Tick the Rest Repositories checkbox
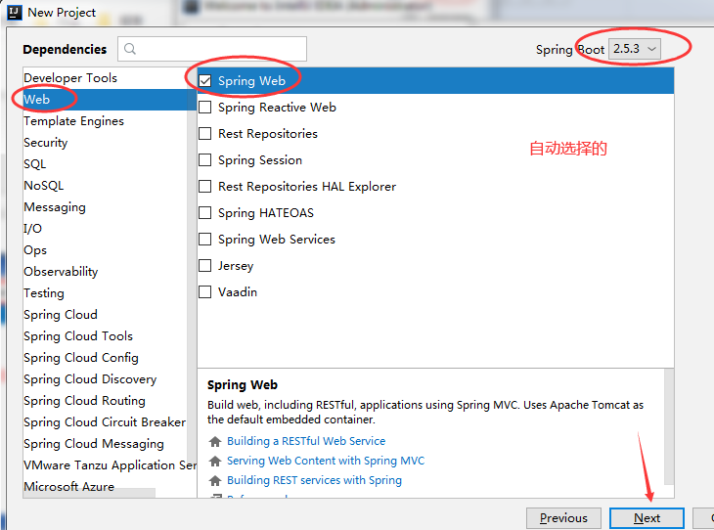The image size is (714, 530). pos(205,134)
